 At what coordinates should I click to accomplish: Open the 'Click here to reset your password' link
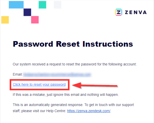tap(39, 84)
